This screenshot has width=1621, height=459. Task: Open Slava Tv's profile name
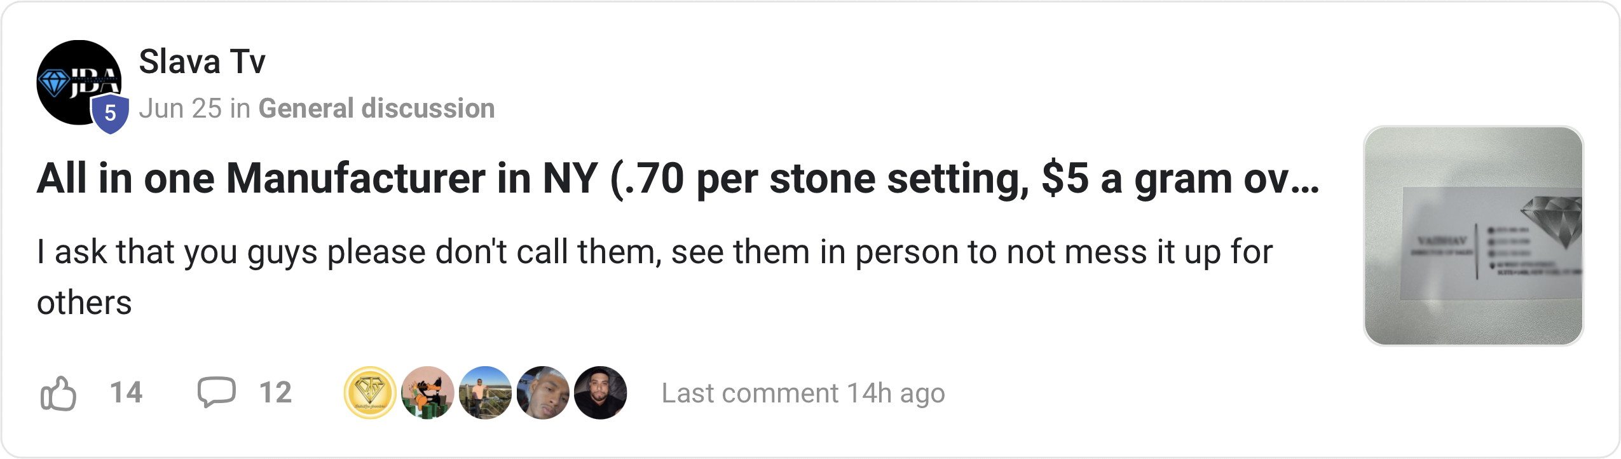[202, 62]
